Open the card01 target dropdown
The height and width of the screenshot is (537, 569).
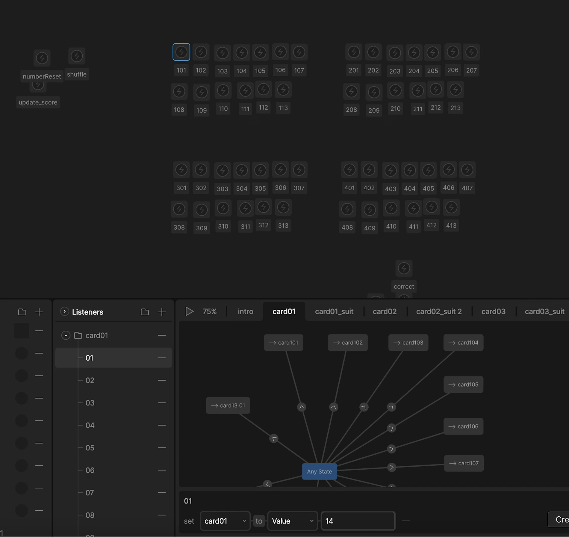pyautogui.click(x=225, y=521)
